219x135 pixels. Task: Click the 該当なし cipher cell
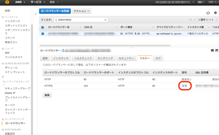tap(186, 79)
